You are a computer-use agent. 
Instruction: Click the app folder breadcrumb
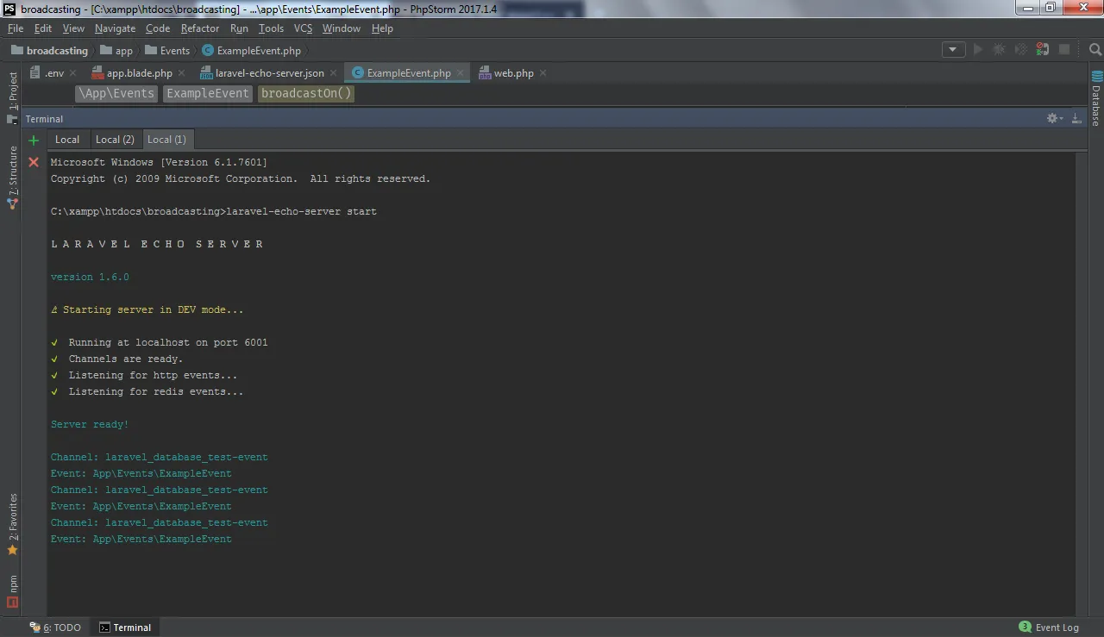116,51
